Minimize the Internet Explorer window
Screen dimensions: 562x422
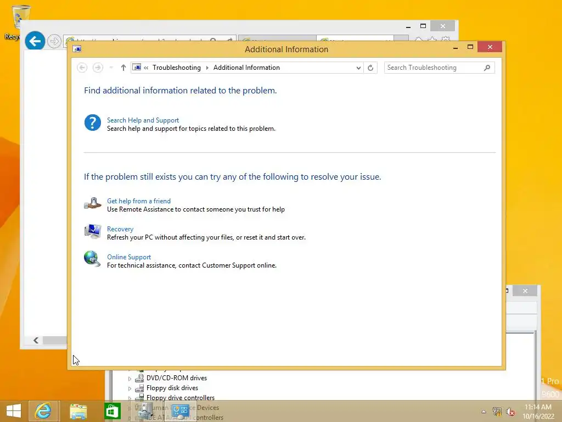point(408,26)
